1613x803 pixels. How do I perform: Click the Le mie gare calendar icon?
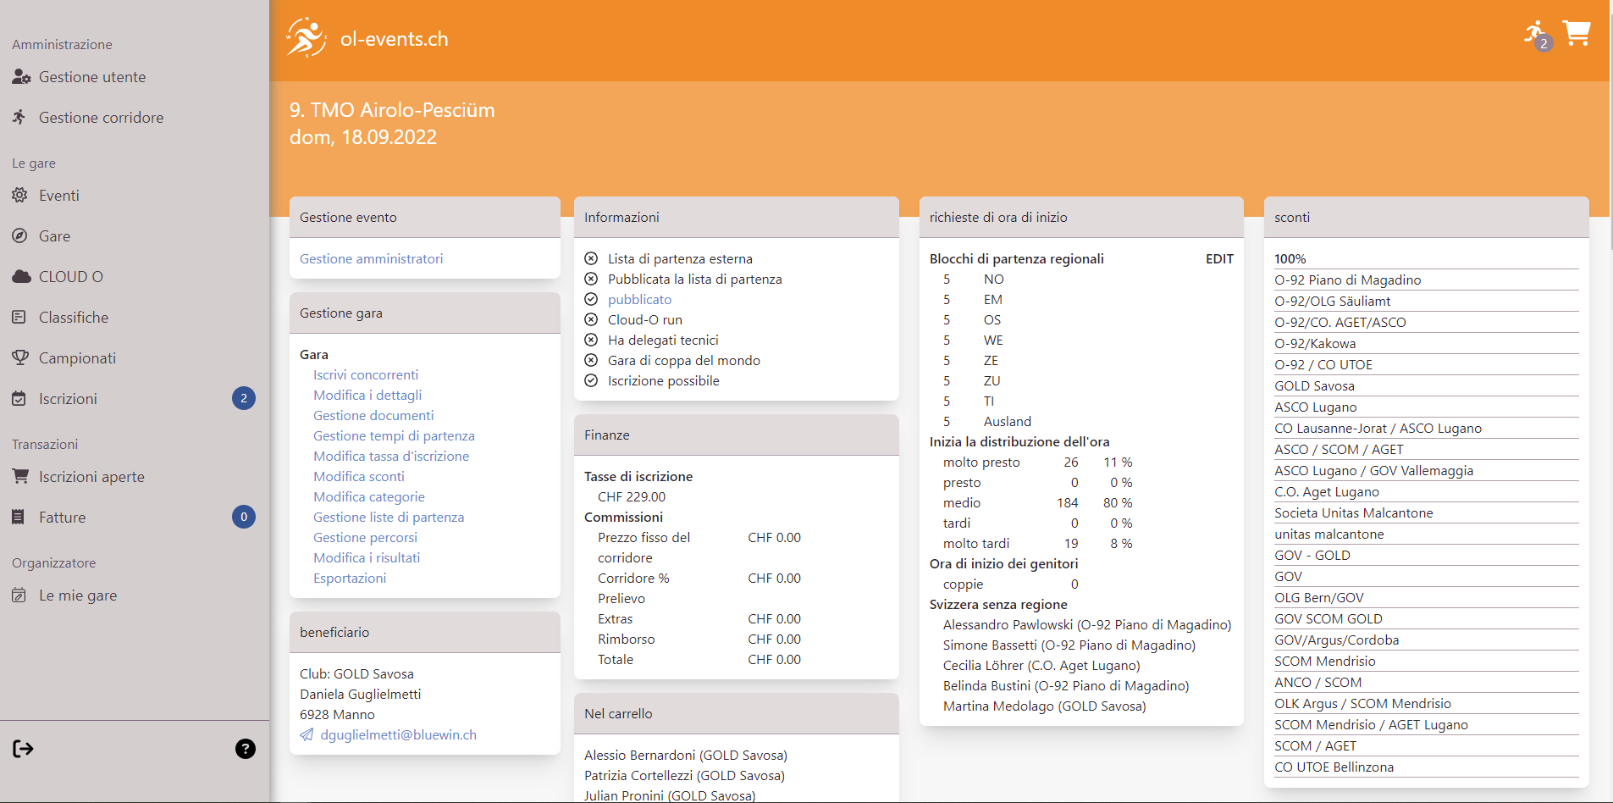tap(19, 595)
